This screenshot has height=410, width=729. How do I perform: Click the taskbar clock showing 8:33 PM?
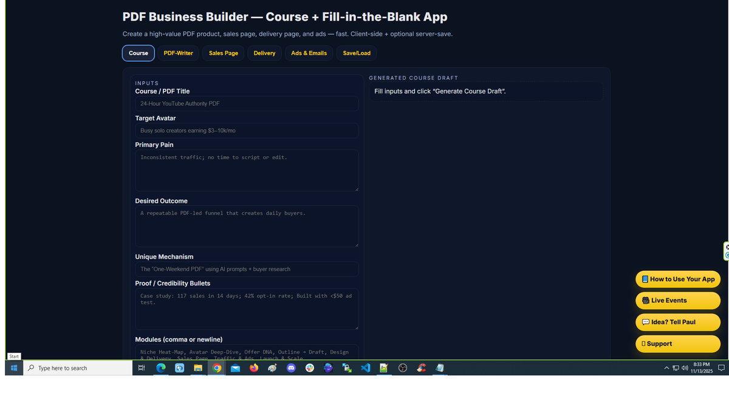pos(701,367)
